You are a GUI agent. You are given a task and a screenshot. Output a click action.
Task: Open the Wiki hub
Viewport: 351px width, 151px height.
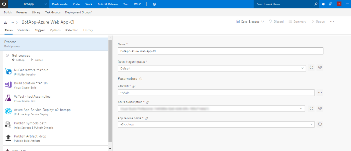(x=137, y=4)
